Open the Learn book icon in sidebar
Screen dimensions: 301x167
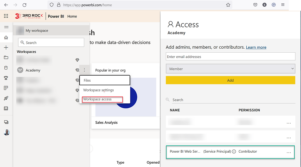coord(6,108)
